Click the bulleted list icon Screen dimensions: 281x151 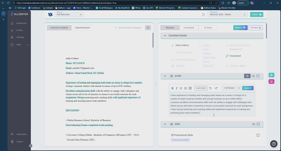(x=186, y=88)
